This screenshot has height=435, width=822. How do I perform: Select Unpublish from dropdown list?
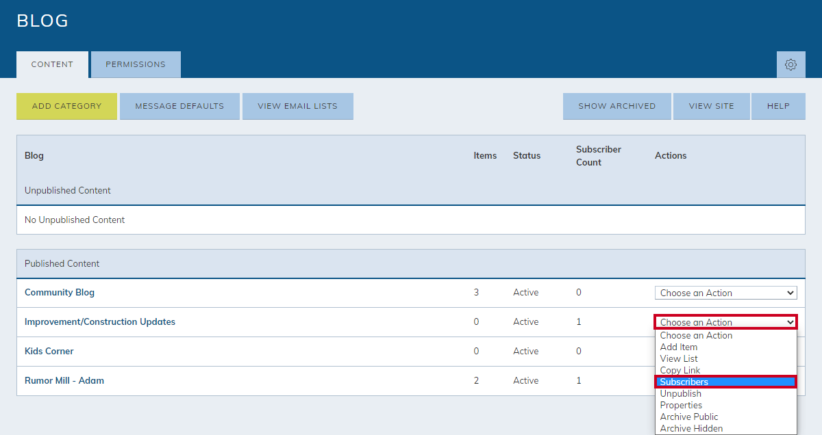(726, 393)
